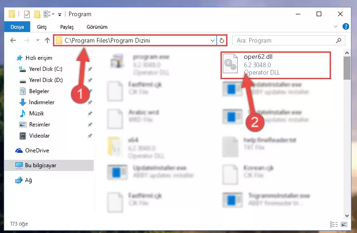Click the Ara: Program search box
Screen dimensions: 357x233
(285, 40)
